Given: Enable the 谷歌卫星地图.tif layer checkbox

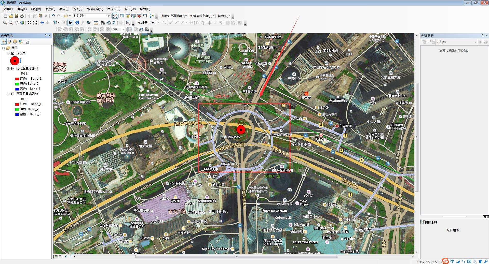Looking at the screenshot, I should pyautogui.click(x=13, y=94).
